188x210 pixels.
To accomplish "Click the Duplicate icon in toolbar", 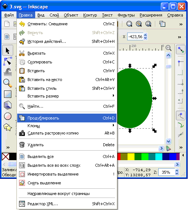I will [162, 24].
